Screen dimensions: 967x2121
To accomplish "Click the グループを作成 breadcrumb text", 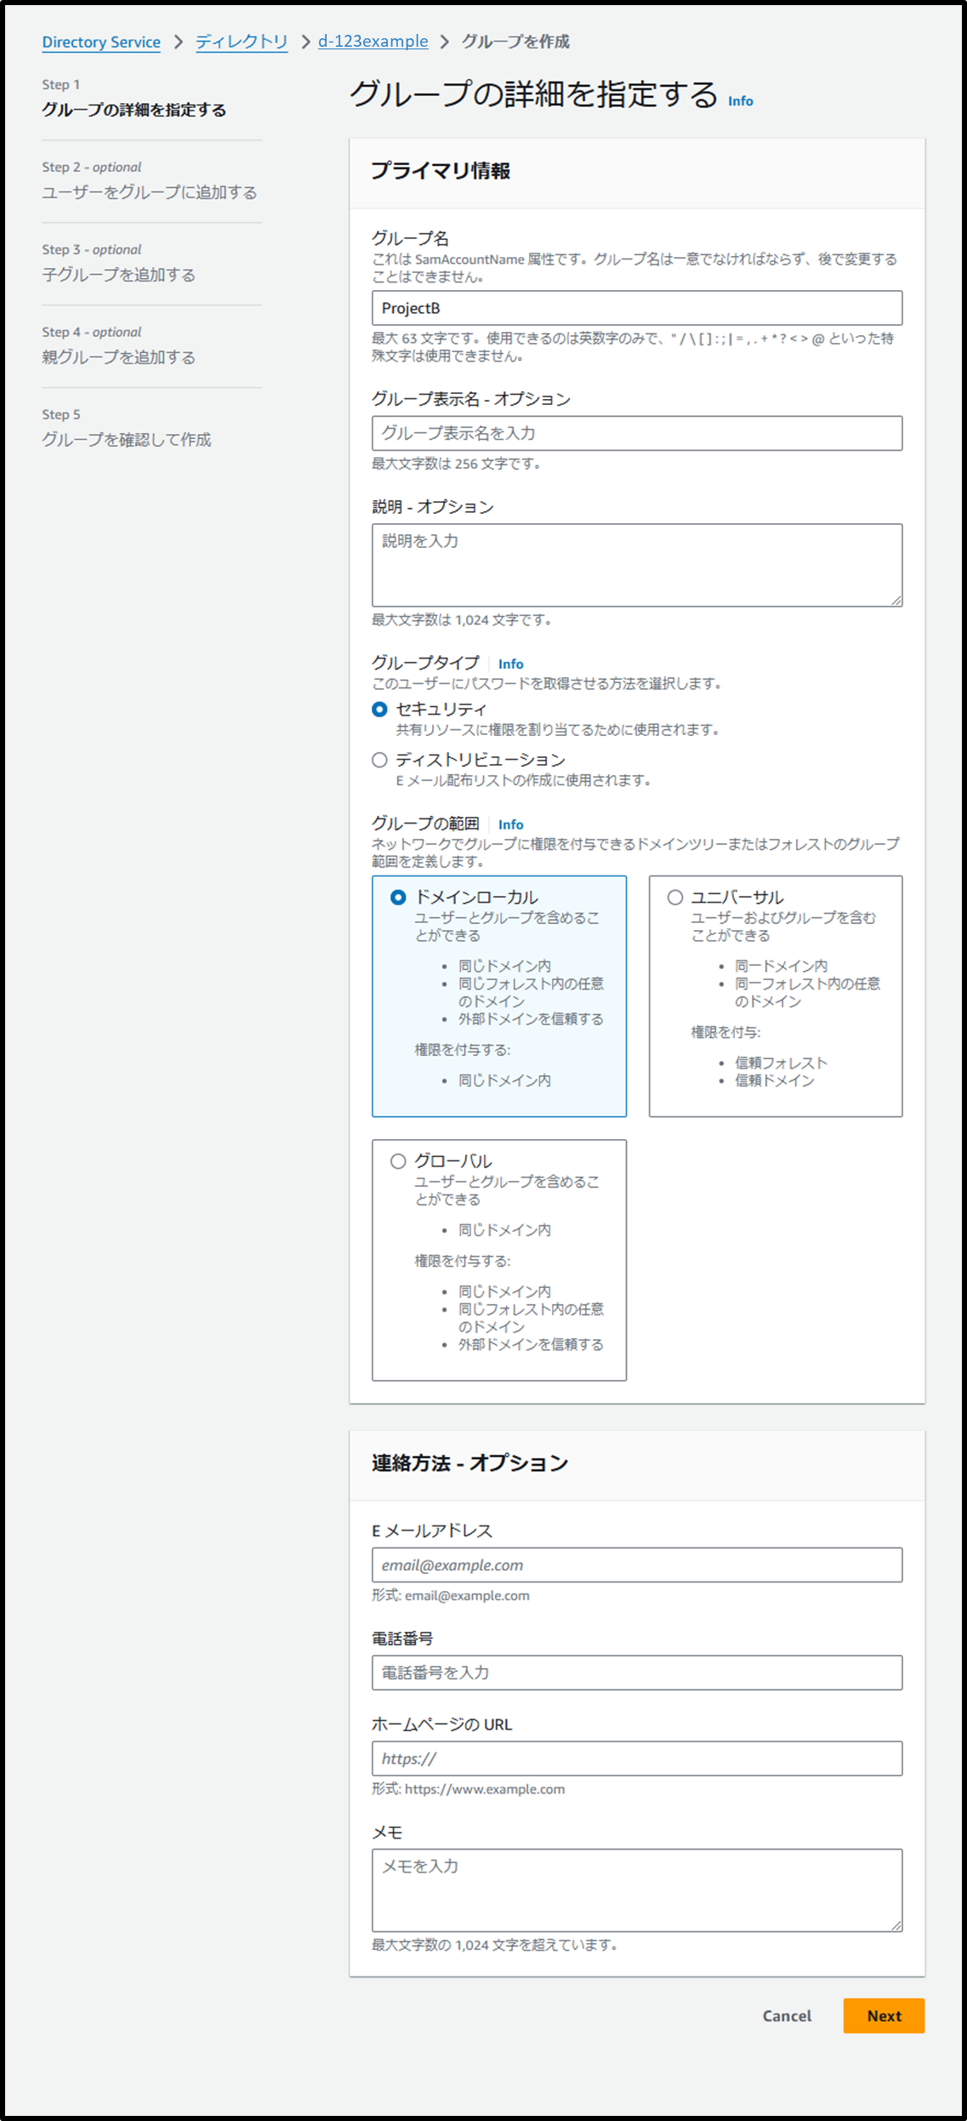I will [515, 42].
